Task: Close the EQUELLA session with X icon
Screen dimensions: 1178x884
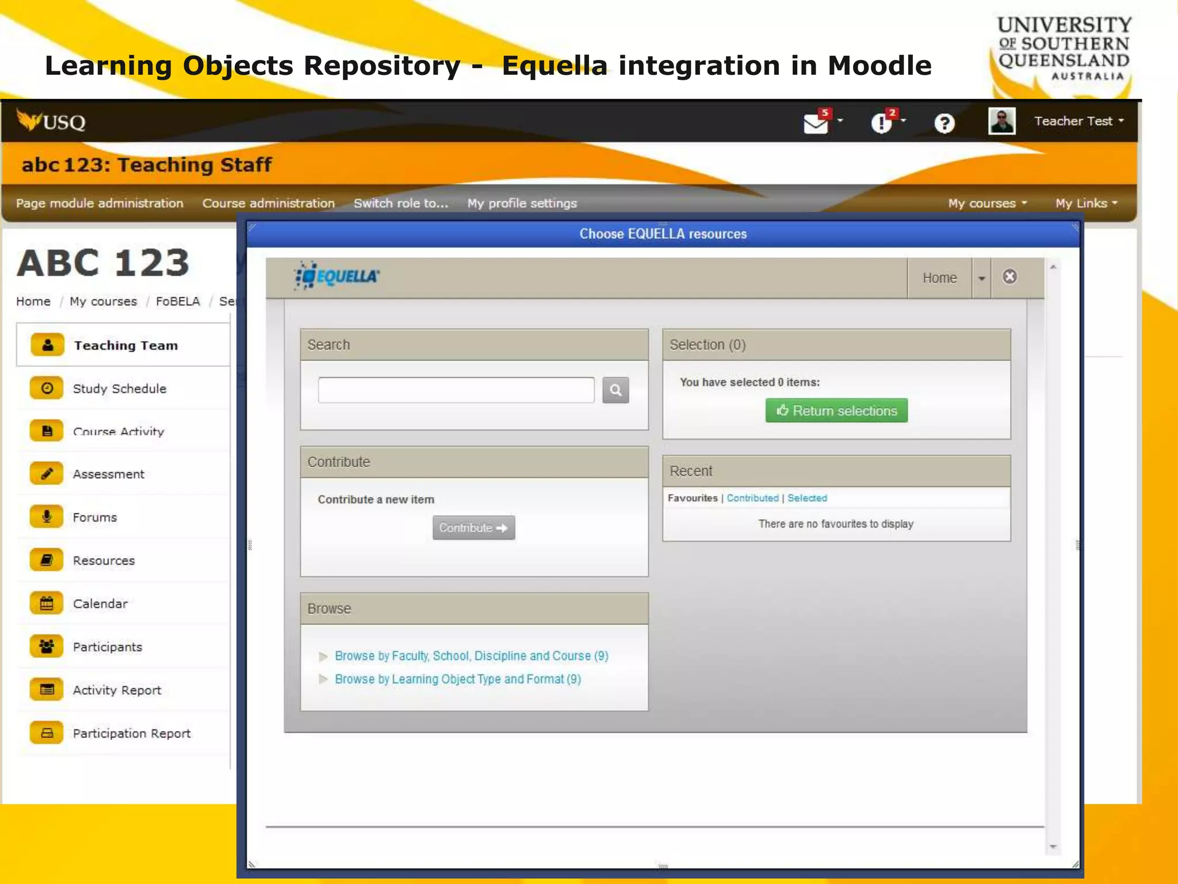Action: [1009, 277]
